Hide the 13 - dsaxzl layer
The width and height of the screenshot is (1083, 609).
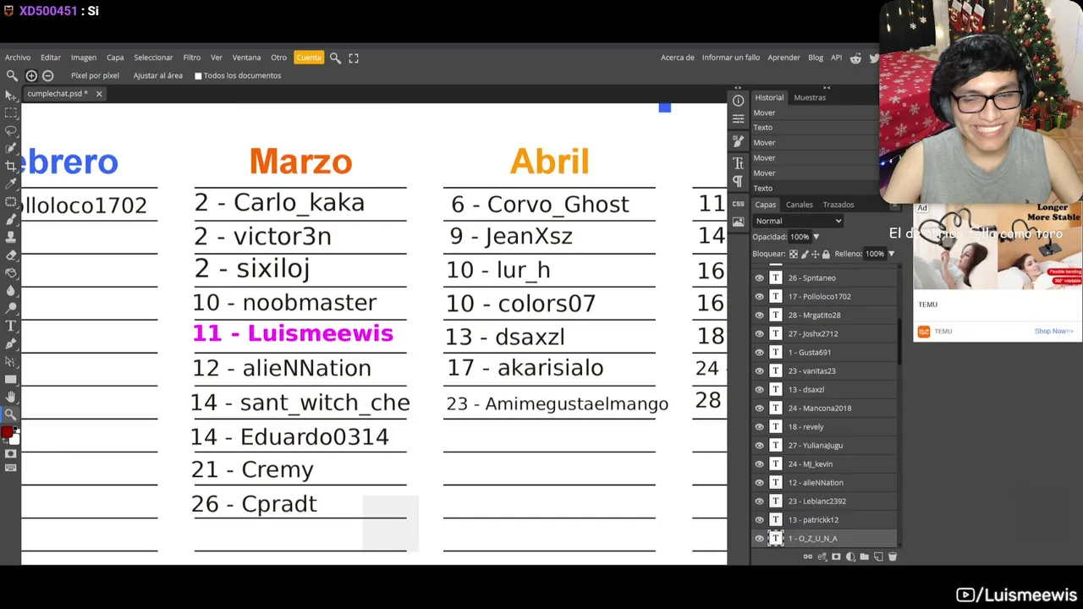(759, 389)
